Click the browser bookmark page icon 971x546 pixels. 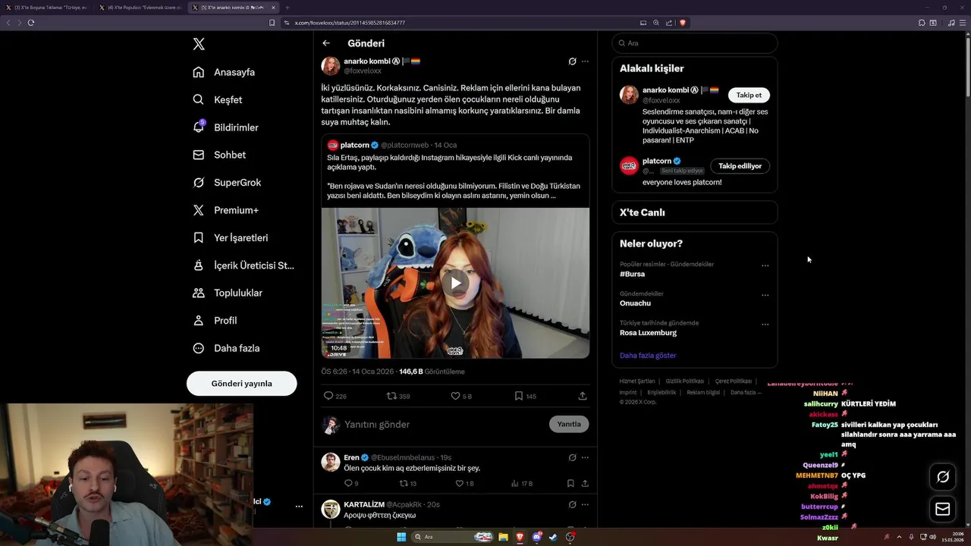click(x=272, y=23)
